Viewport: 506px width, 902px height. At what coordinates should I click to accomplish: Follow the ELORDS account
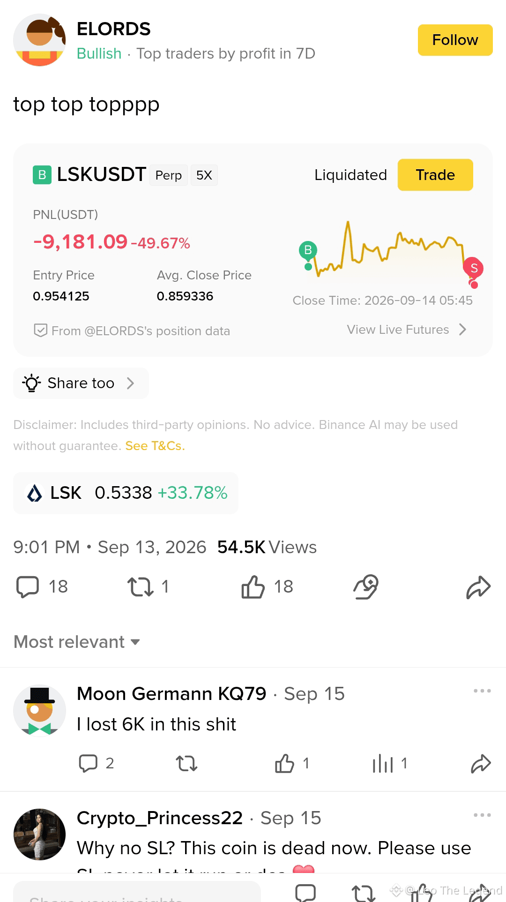tap(455, 40)
